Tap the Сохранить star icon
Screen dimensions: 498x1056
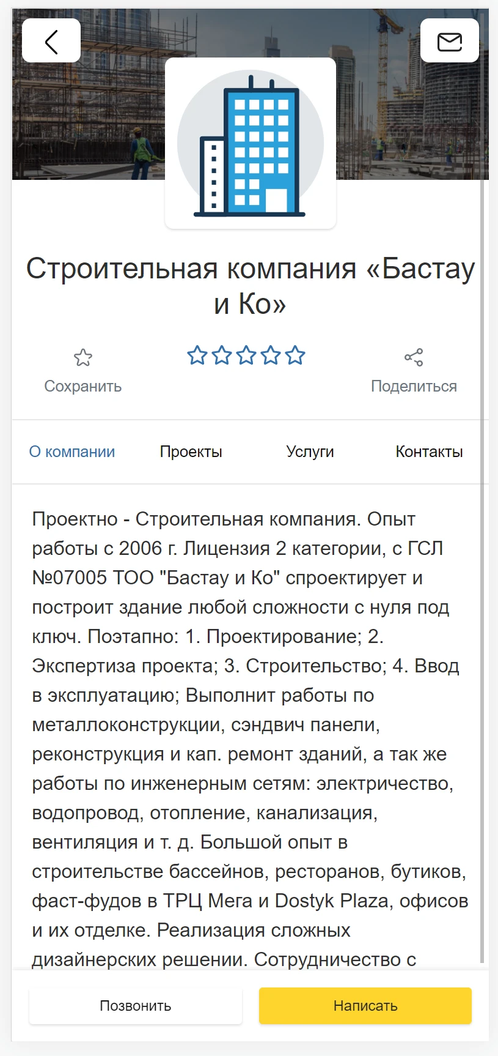[x=83, y=357]
